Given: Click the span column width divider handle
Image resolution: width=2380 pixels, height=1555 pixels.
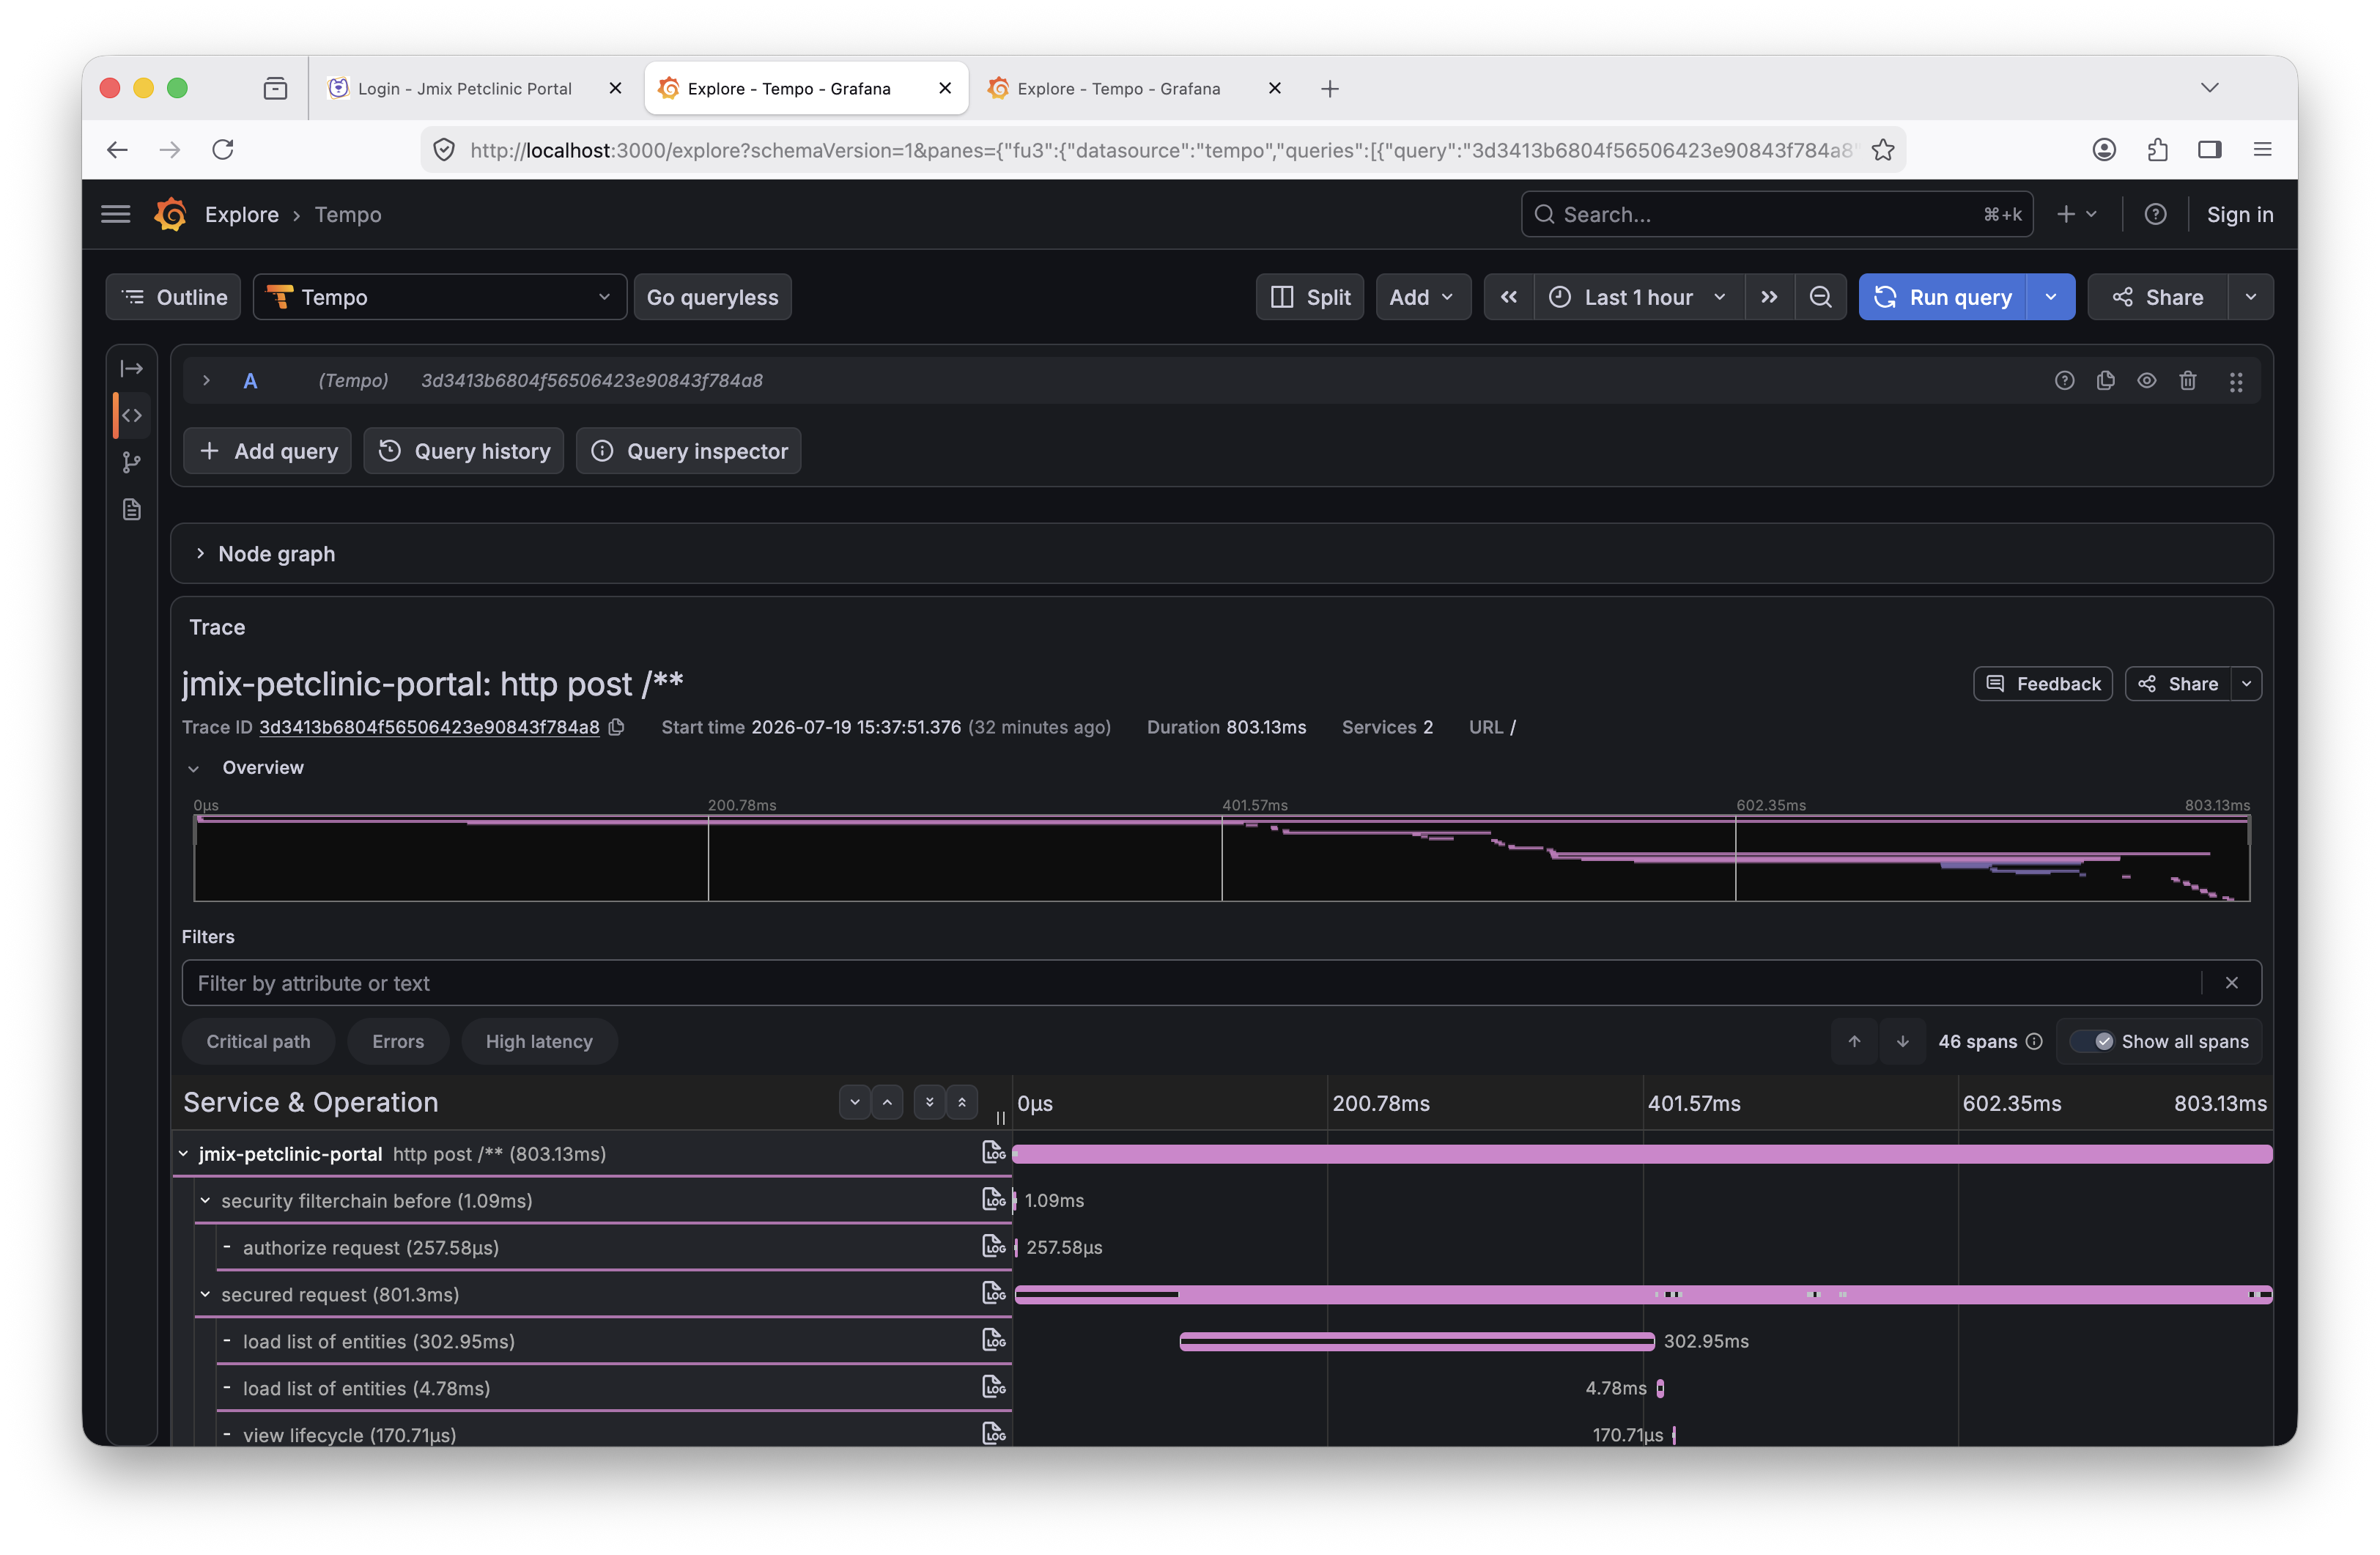Looking at the screenshot, I should coord(1001,1118).
